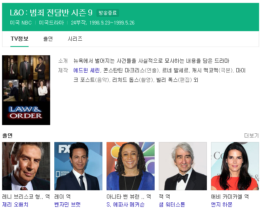
Task: Click the 앤지 하몬 name link
Action: (x=221, y=205)
